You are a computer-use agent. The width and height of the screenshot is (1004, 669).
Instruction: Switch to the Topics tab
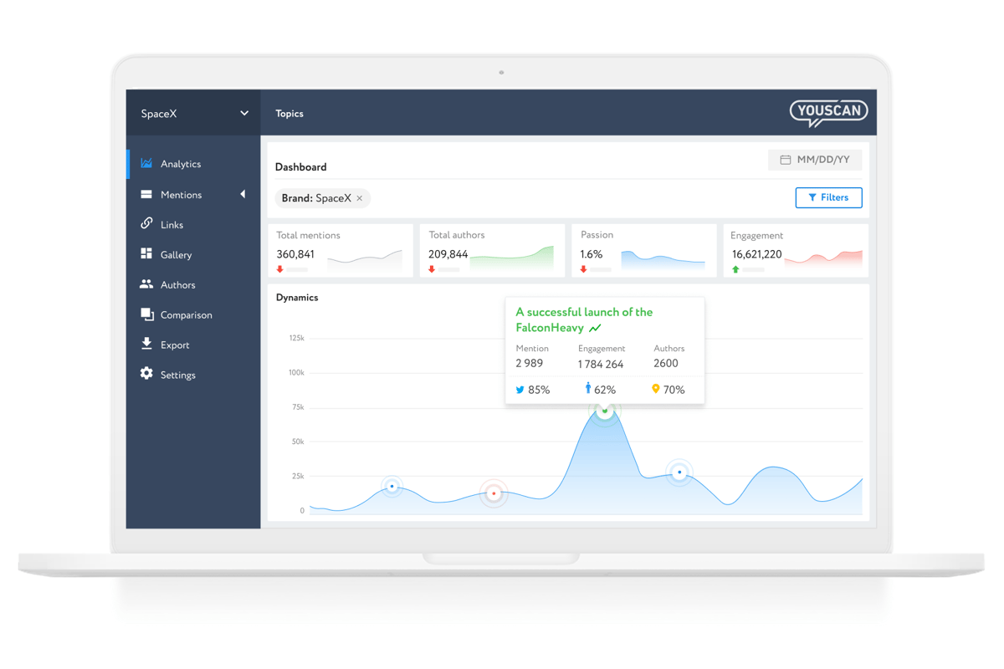coord(289,113)
